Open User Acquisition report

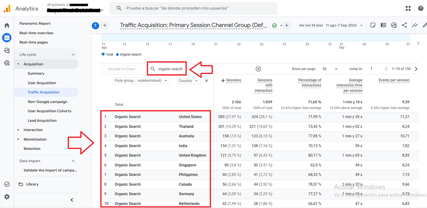42,83
